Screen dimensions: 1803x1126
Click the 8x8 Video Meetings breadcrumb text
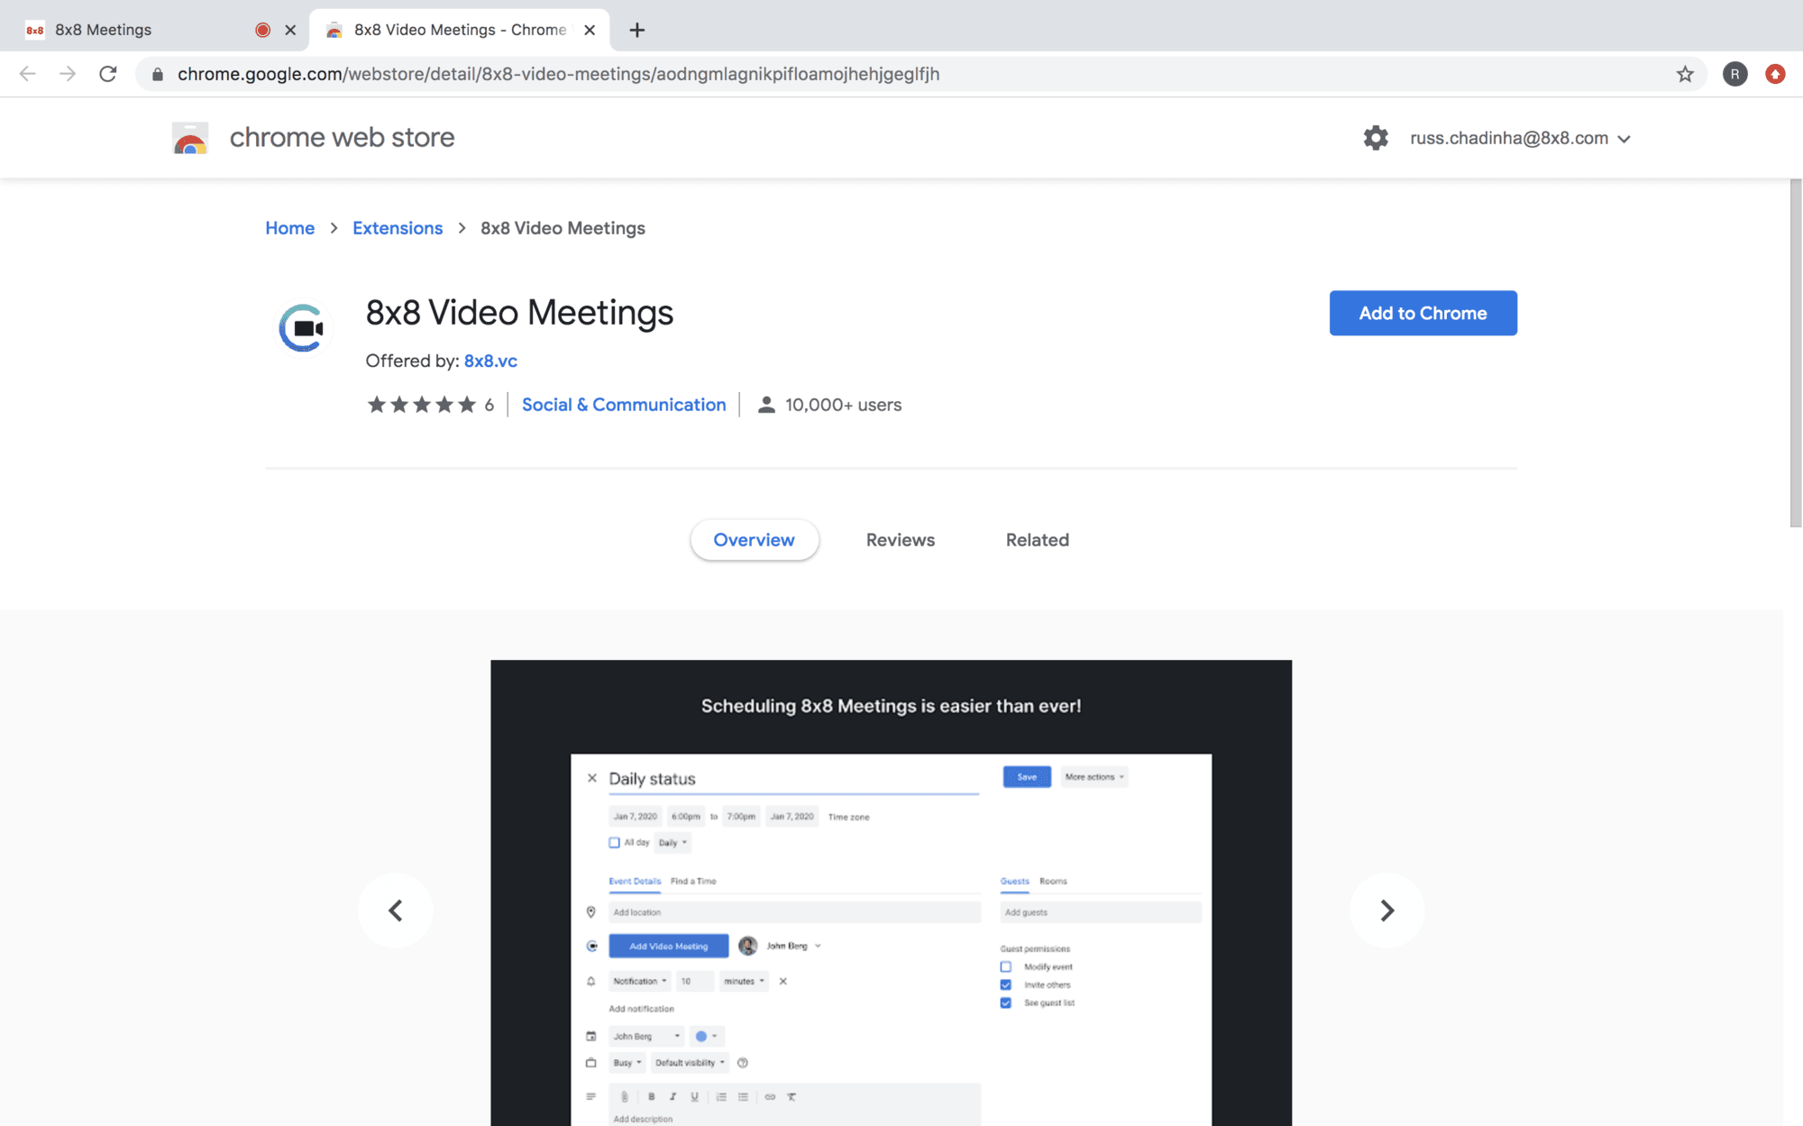pyautogui.click(x=563, y=228)
